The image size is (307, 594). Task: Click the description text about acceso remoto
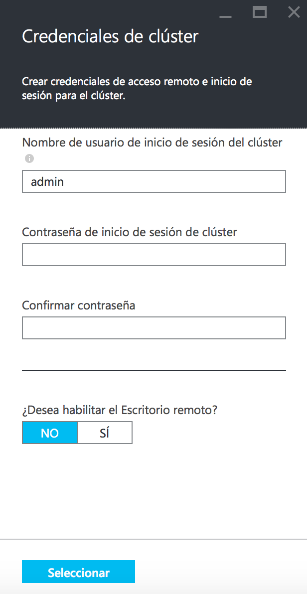(x=137, y=88)
